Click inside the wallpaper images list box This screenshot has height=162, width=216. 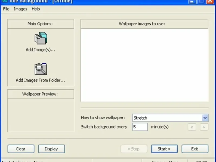pyautogui.click(x=144, y=65)
